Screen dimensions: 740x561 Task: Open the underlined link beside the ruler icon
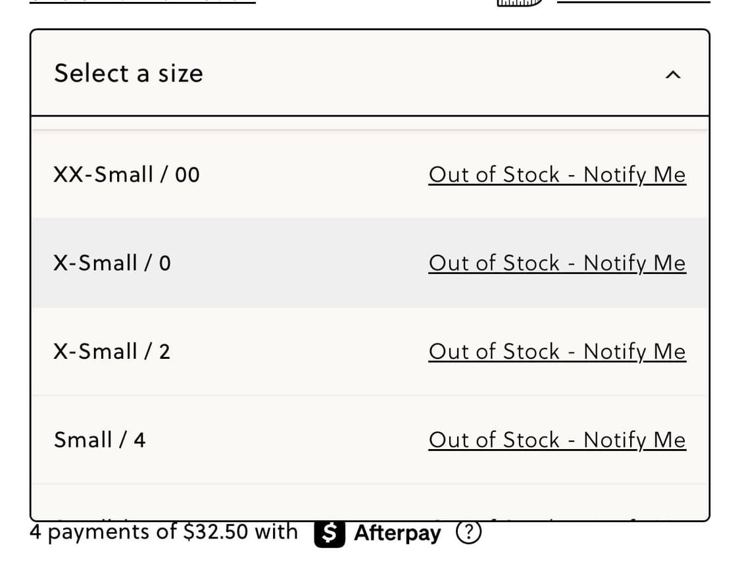[633, 2]
